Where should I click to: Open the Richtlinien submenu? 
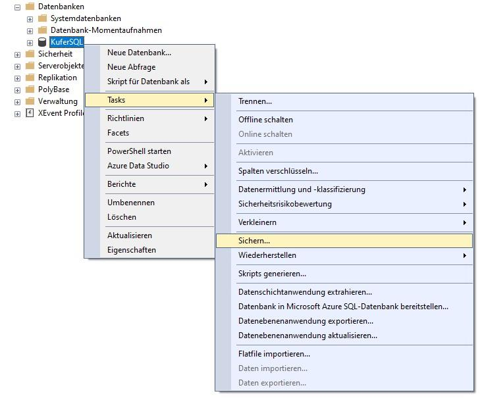(149, 118)
